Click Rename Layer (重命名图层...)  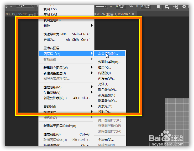[66, 48]
